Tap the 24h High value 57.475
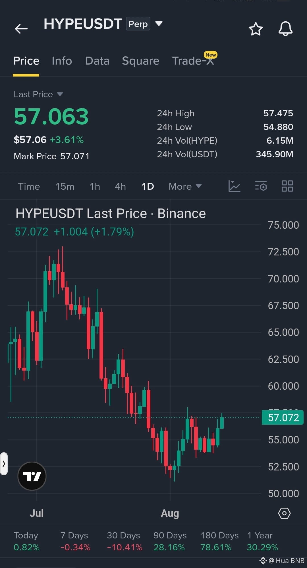307x568 pixels. pyautogui.click(x=278, y=113)
